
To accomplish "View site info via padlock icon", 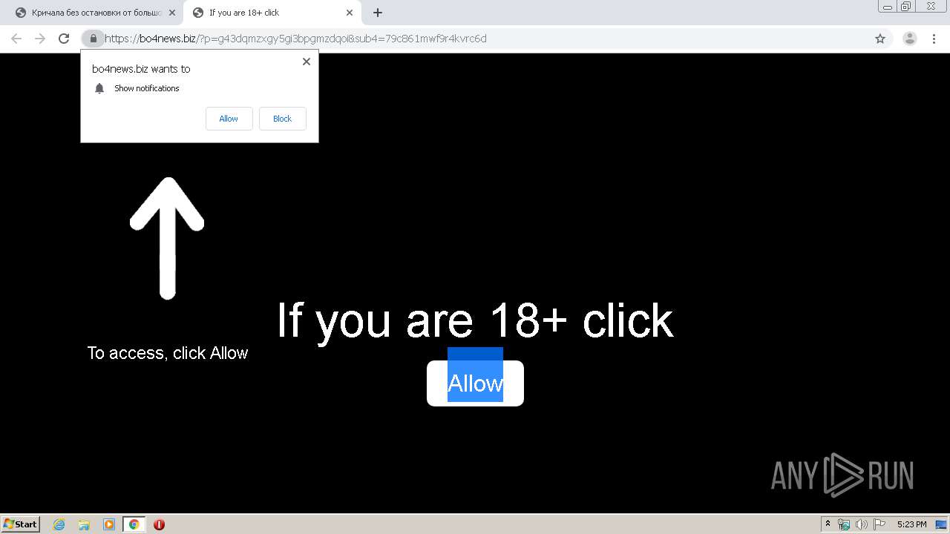I will click(93, 39).
